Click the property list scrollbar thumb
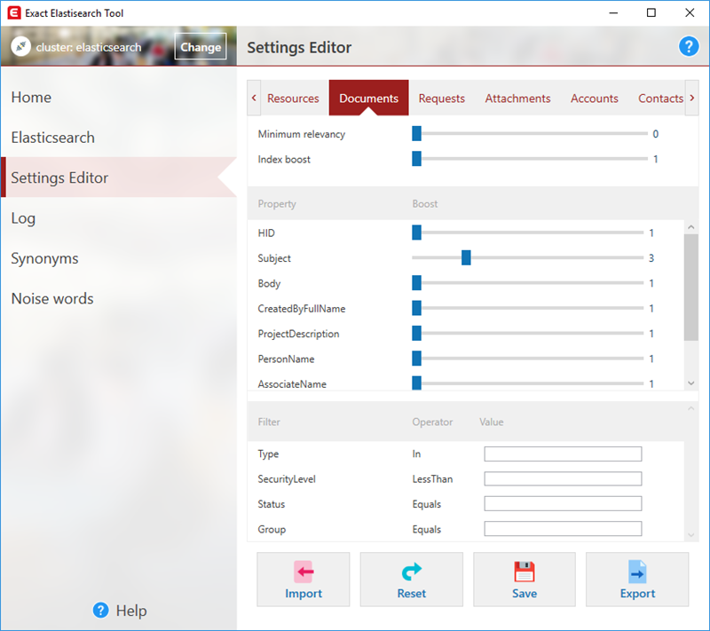 click(x=691, y=288)
